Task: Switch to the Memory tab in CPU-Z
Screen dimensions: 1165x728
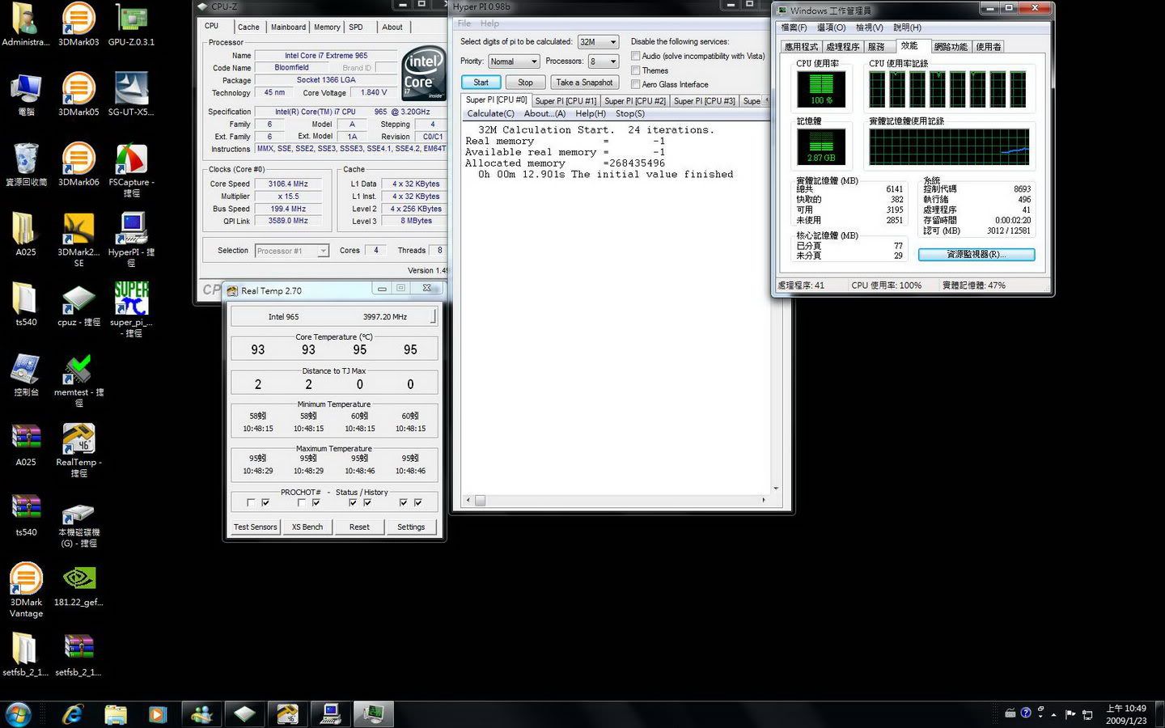Action: [x=327, y=27]
